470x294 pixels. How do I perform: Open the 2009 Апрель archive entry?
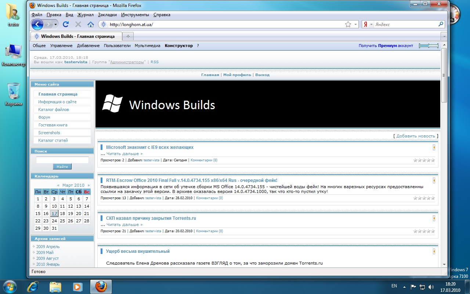(48, 247)
